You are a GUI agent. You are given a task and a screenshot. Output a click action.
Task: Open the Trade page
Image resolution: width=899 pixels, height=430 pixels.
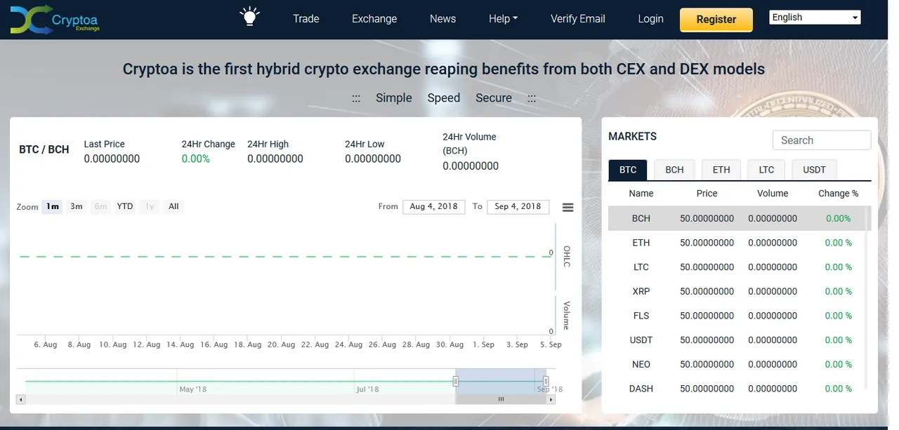click(x=306, y=19)
